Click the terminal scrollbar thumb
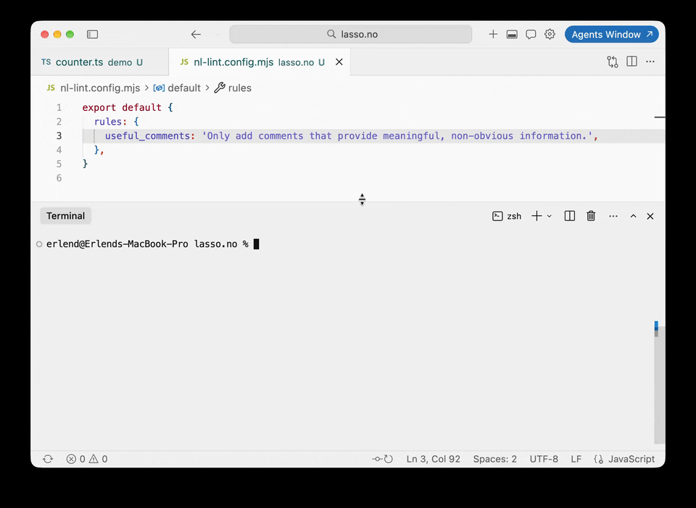 (x=660, y=385)
